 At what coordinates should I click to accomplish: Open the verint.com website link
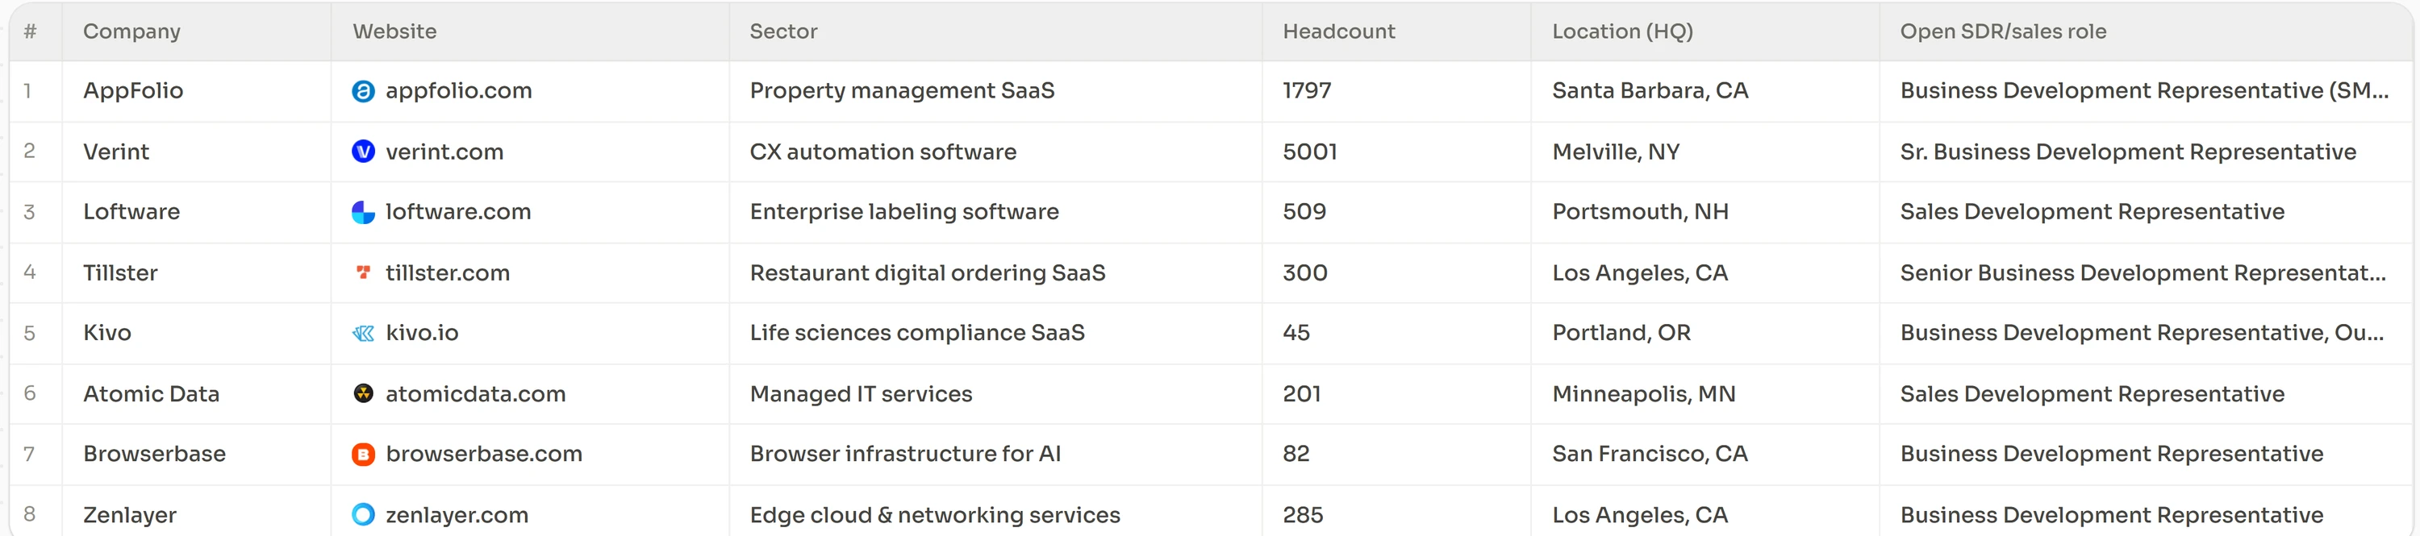pyautogui.click(x=444, y=152)
